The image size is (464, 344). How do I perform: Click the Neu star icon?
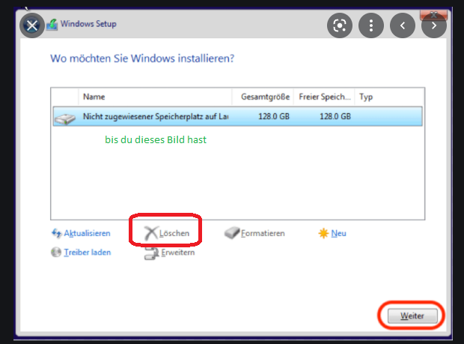pos(323,233)
